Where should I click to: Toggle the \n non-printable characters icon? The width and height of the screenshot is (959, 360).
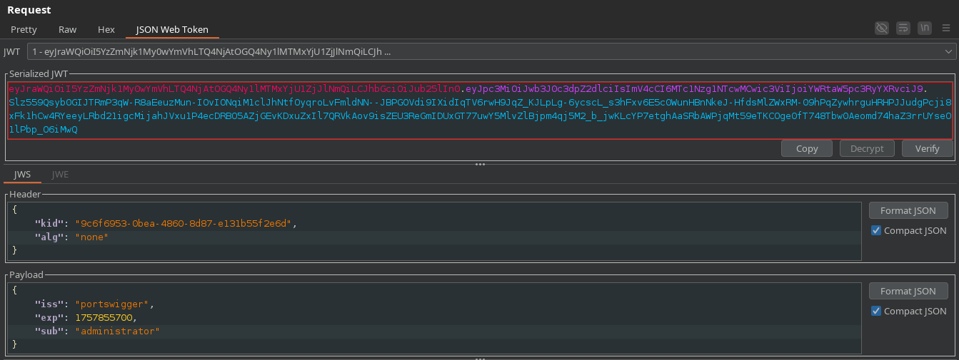[x=925, y=29]
